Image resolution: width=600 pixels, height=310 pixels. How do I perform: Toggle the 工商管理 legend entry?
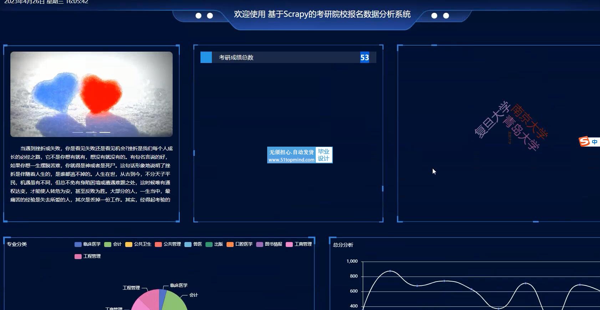299,244
